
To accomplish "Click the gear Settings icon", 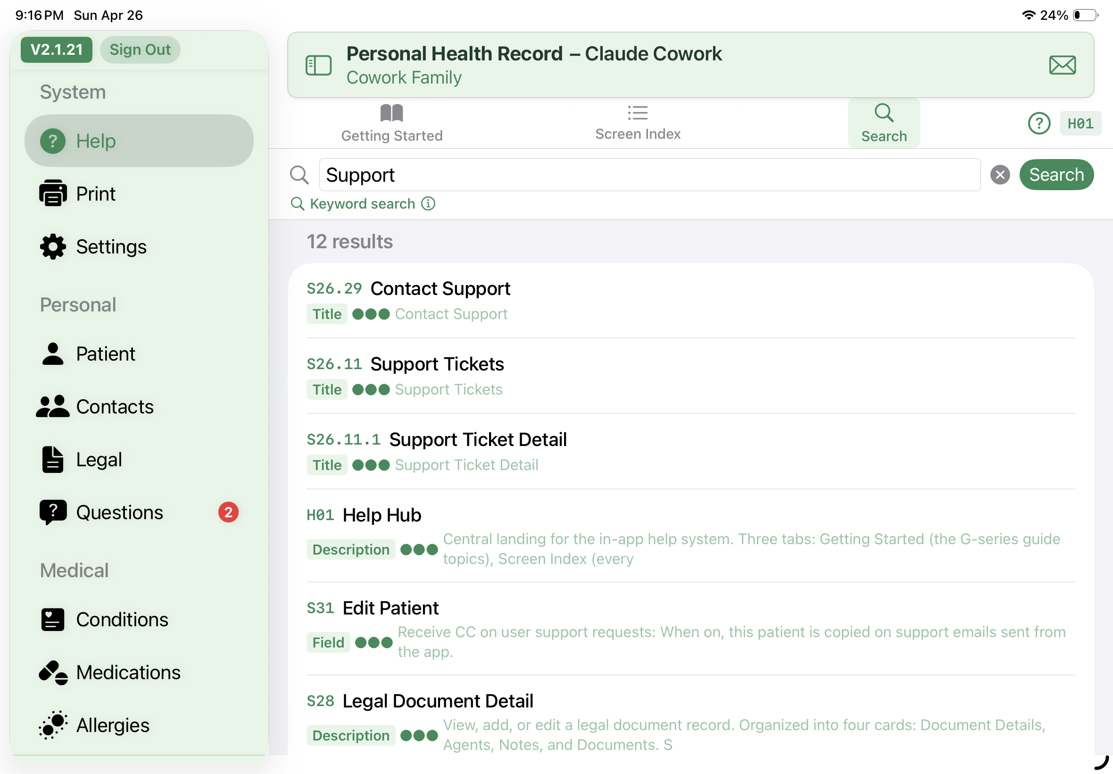I will click(53, 247).
